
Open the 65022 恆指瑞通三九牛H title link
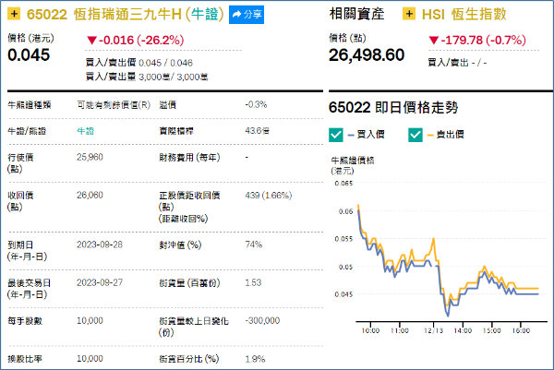pos(126,15)
